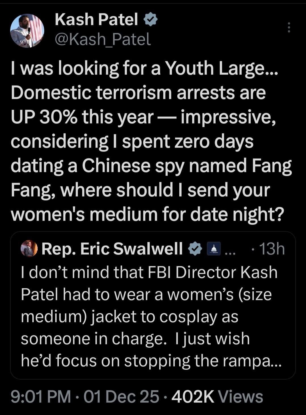This screenshot has height=415, width=306.
Task: Click the 01 Dec 25 date
Action: coord(122,396)
